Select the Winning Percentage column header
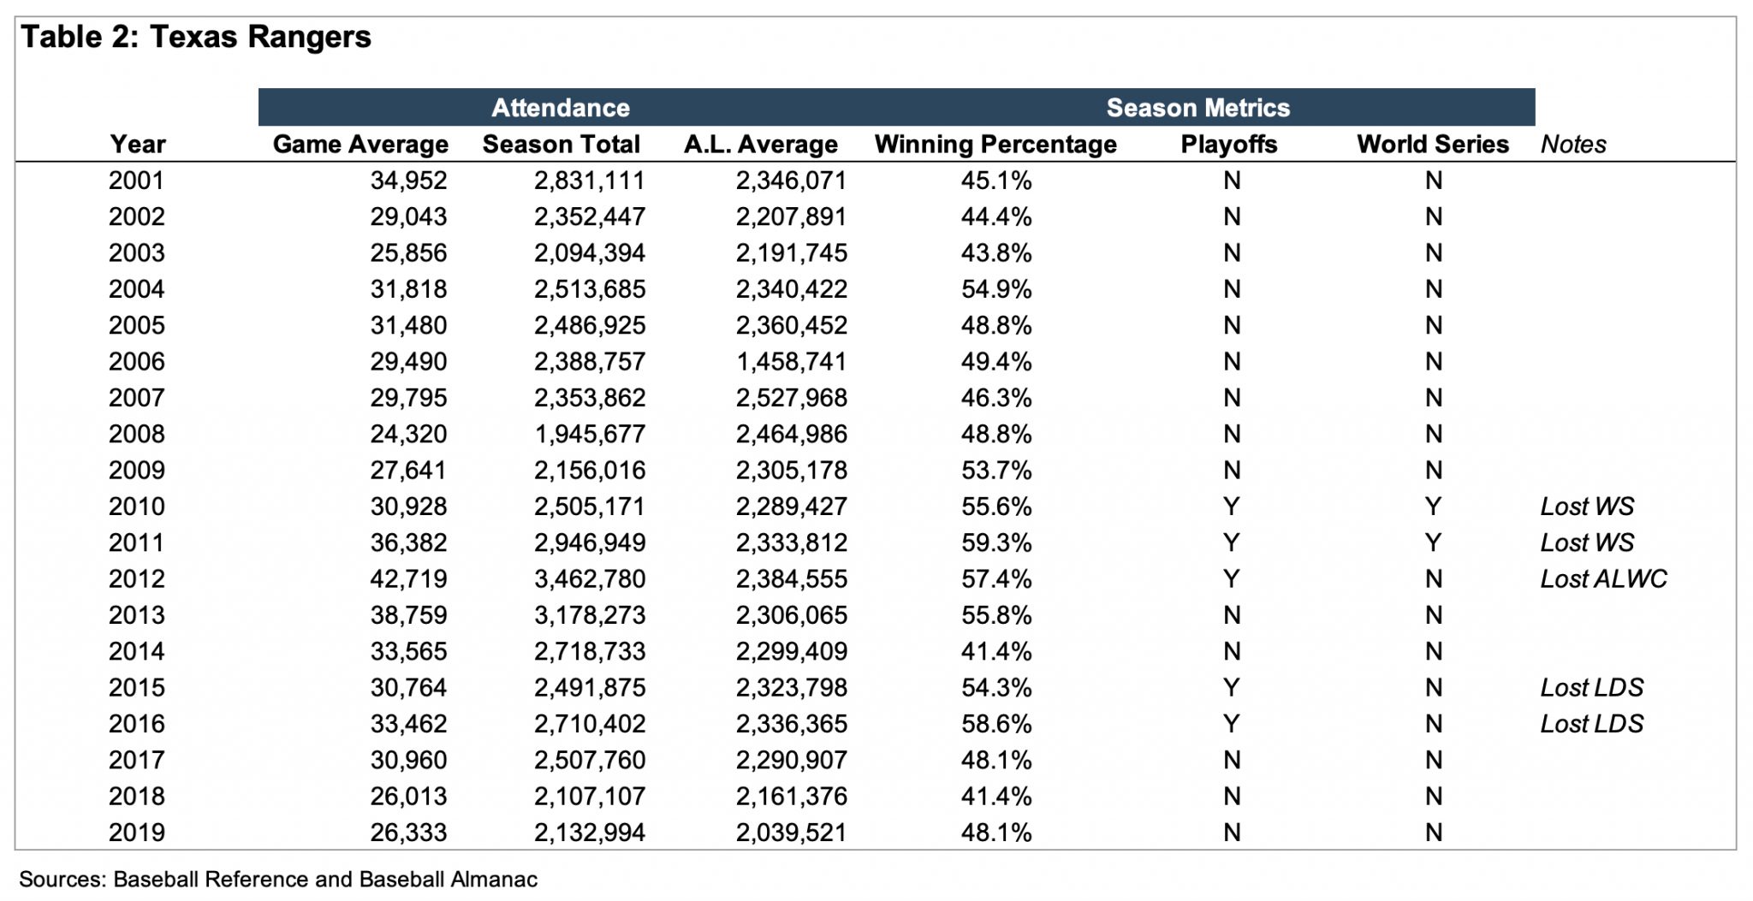 [995, 145]
